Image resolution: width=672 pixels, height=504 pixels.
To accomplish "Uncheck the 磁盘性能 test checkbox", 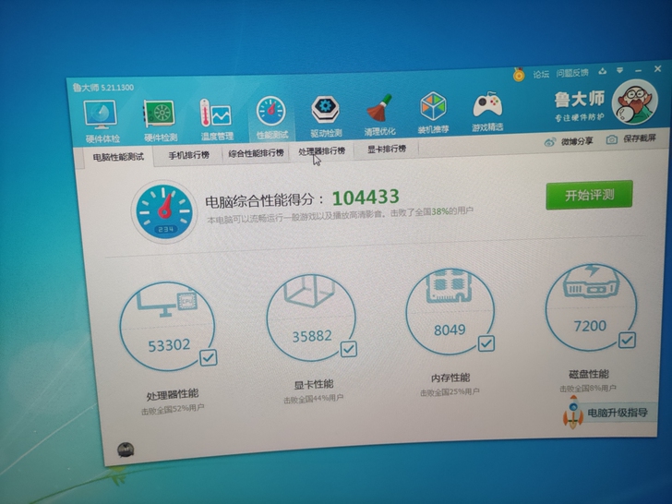I will [627, 340].
